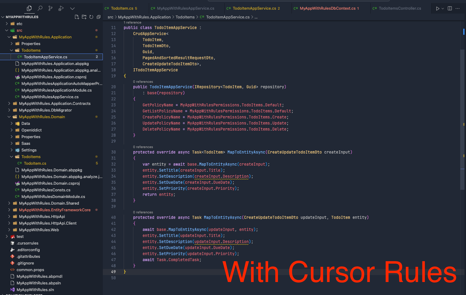Screen dimensions: 466x295
Task: Open the run button dropdown arrow
Action: [443, 8]
